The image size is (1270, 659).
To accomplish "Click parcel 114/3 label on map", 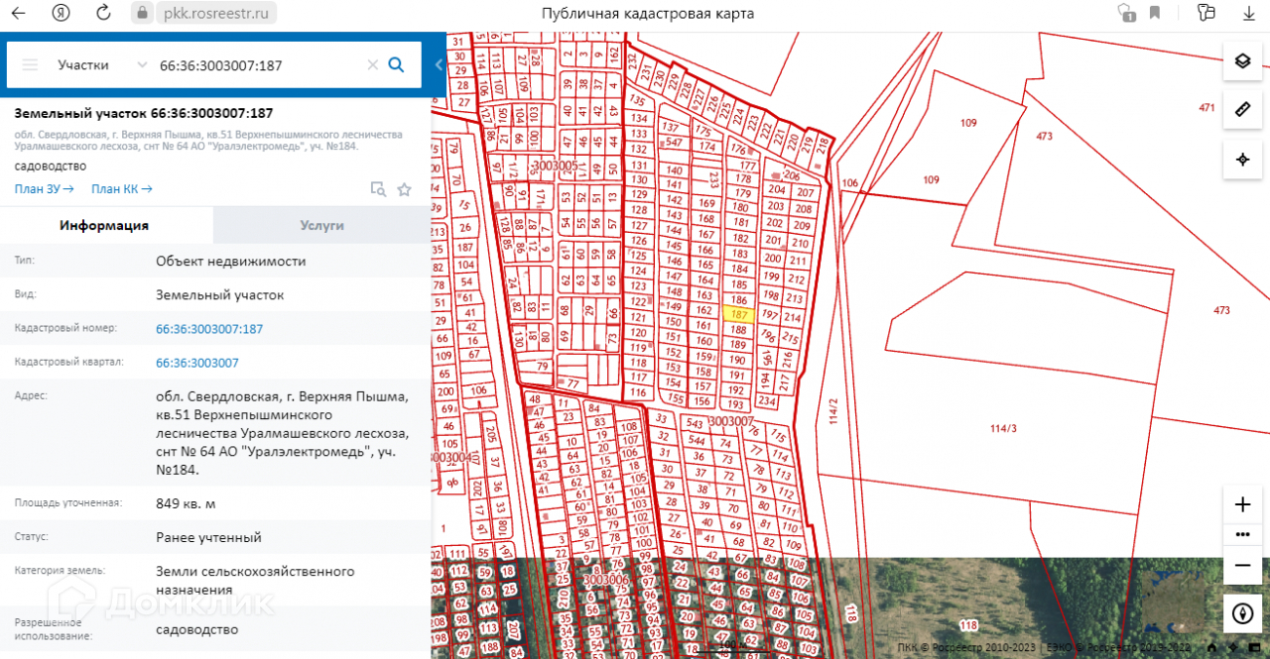I will [x=1003, y=428].
